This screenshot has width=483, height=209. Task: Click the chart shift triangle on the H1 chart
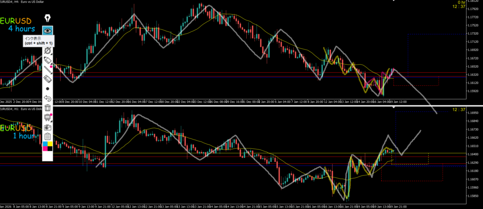(394, 108)
